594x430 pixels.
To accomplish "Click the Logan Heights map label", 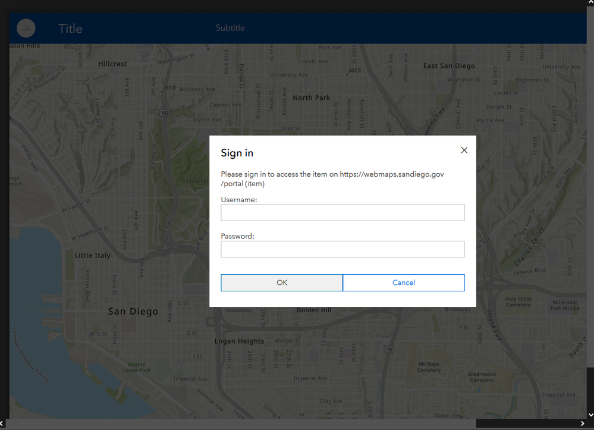I will click(x=239, y=341).
